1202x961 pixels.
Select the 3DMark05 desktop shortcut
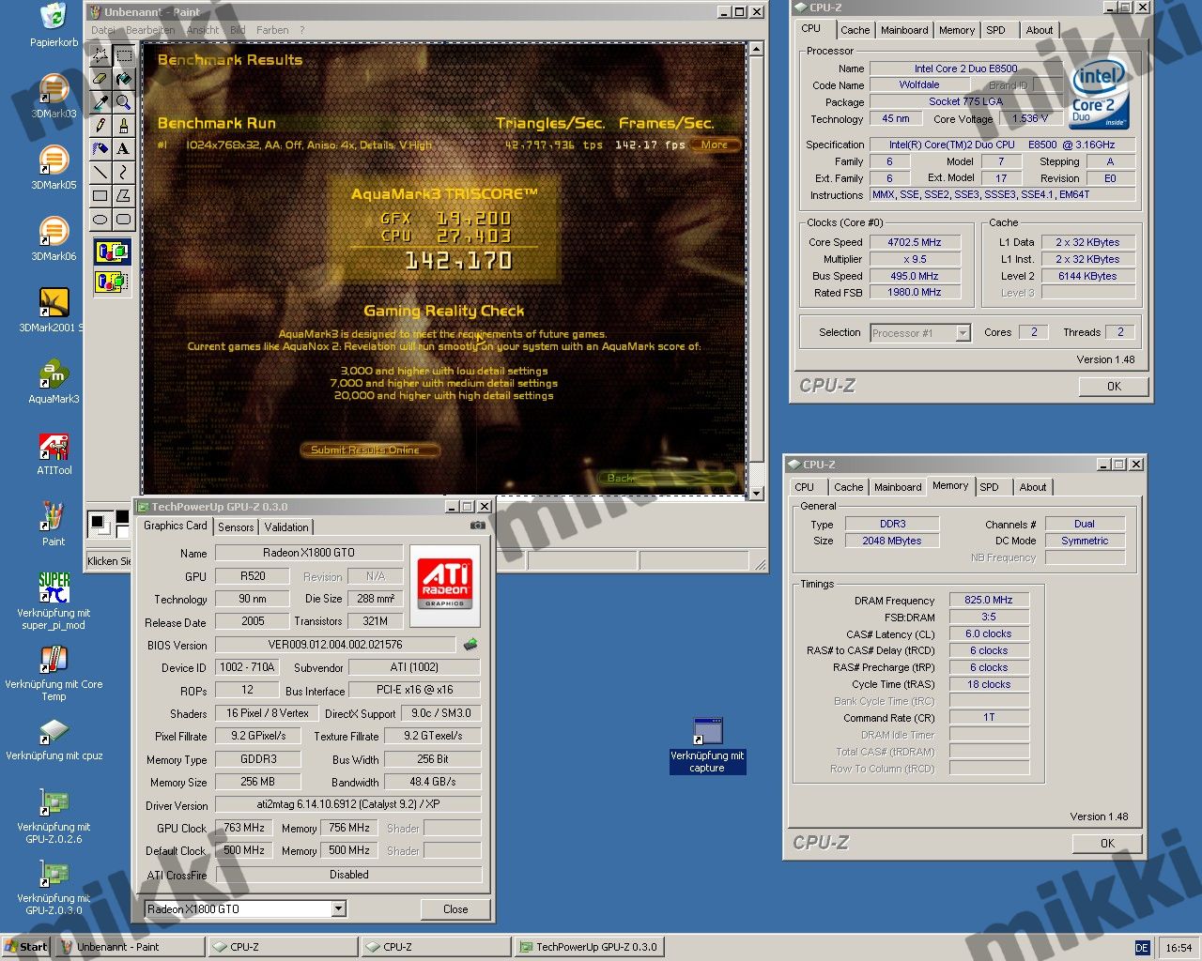click(x=54, y=168)
